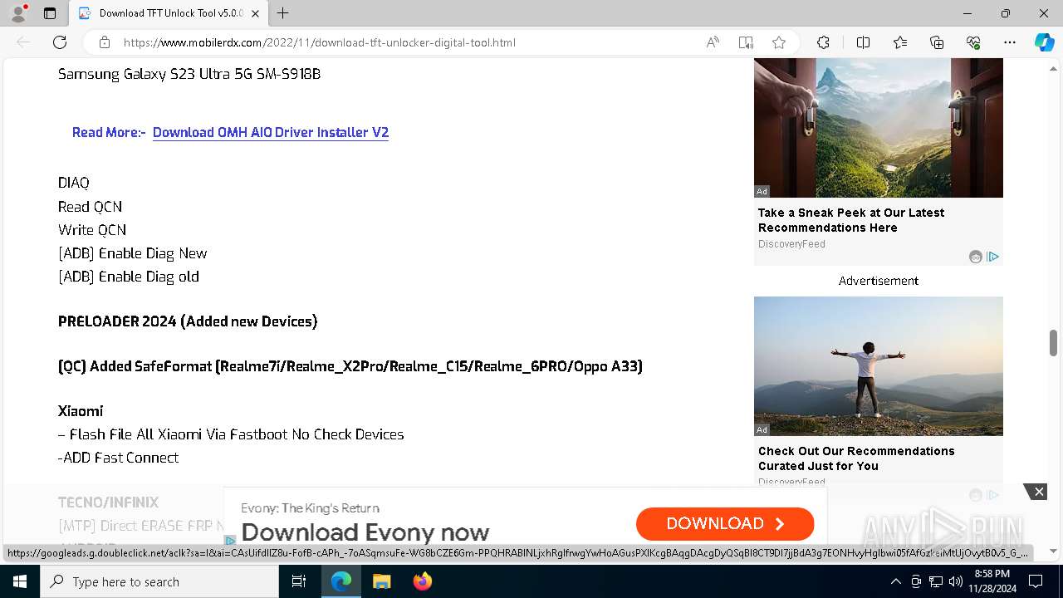This screenshot has width=1063, height=598.
Task: Click the AdChoices icon under first ad
Action: tap(992, 257)
